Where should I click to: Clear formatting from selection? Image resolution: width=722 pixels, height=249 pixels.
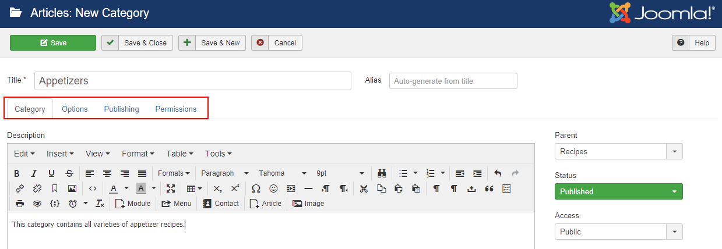pos(100,204)
